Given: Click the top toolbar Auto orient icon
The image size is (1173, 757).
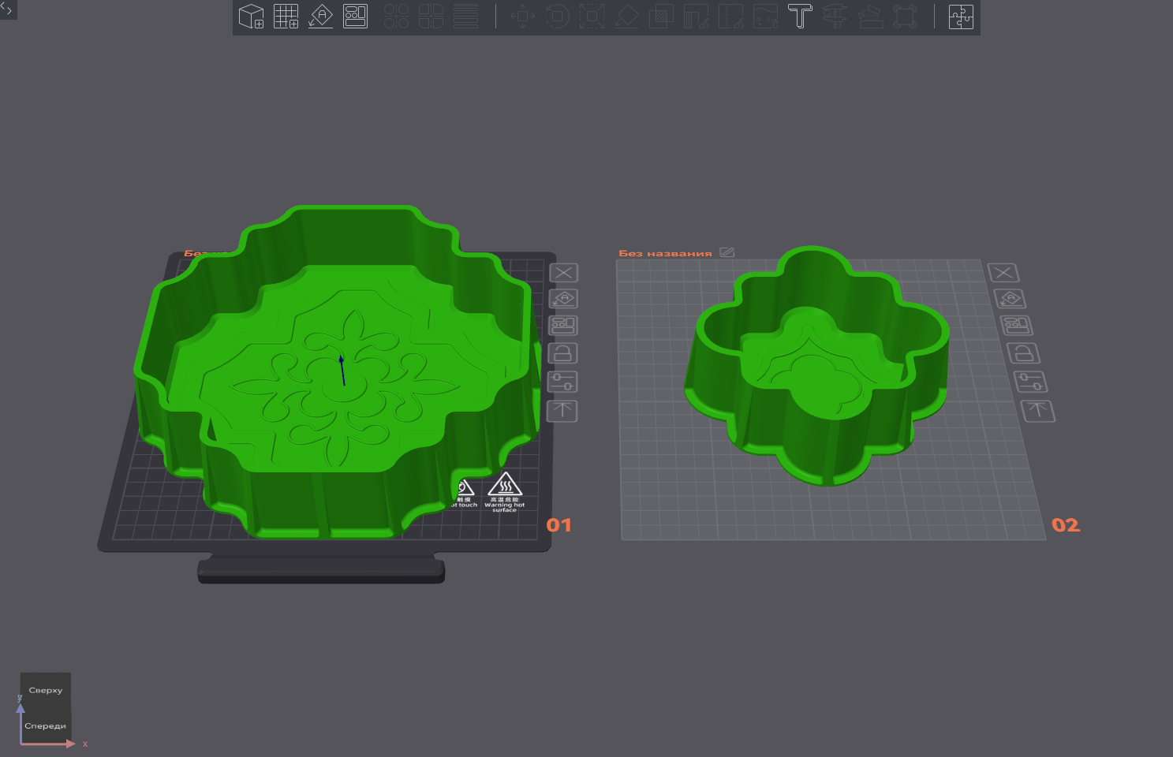Looking at the screenshot, I should click(320, 17).
